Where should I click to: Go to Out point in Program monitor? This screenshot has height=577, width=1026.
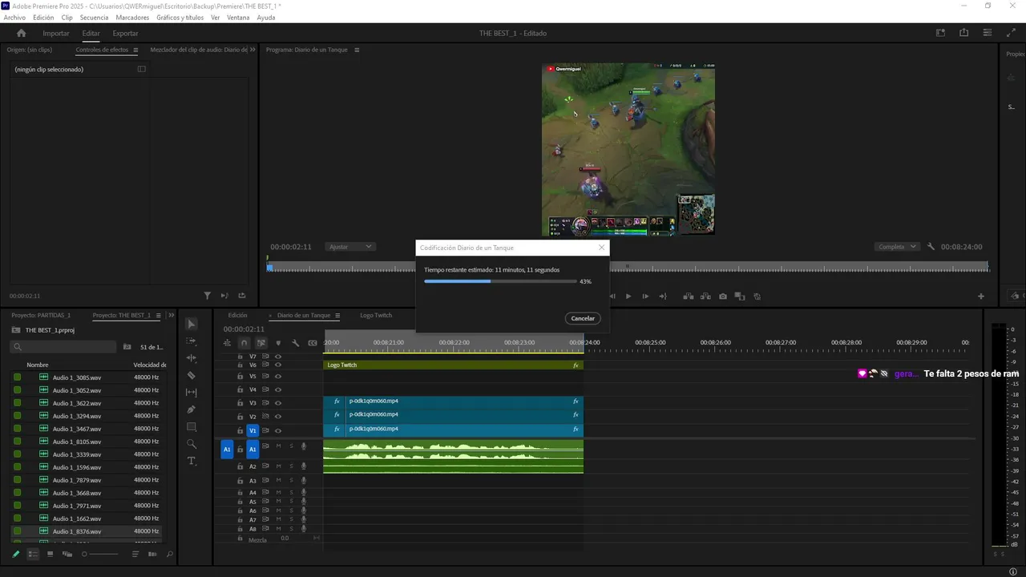(663, 297)
